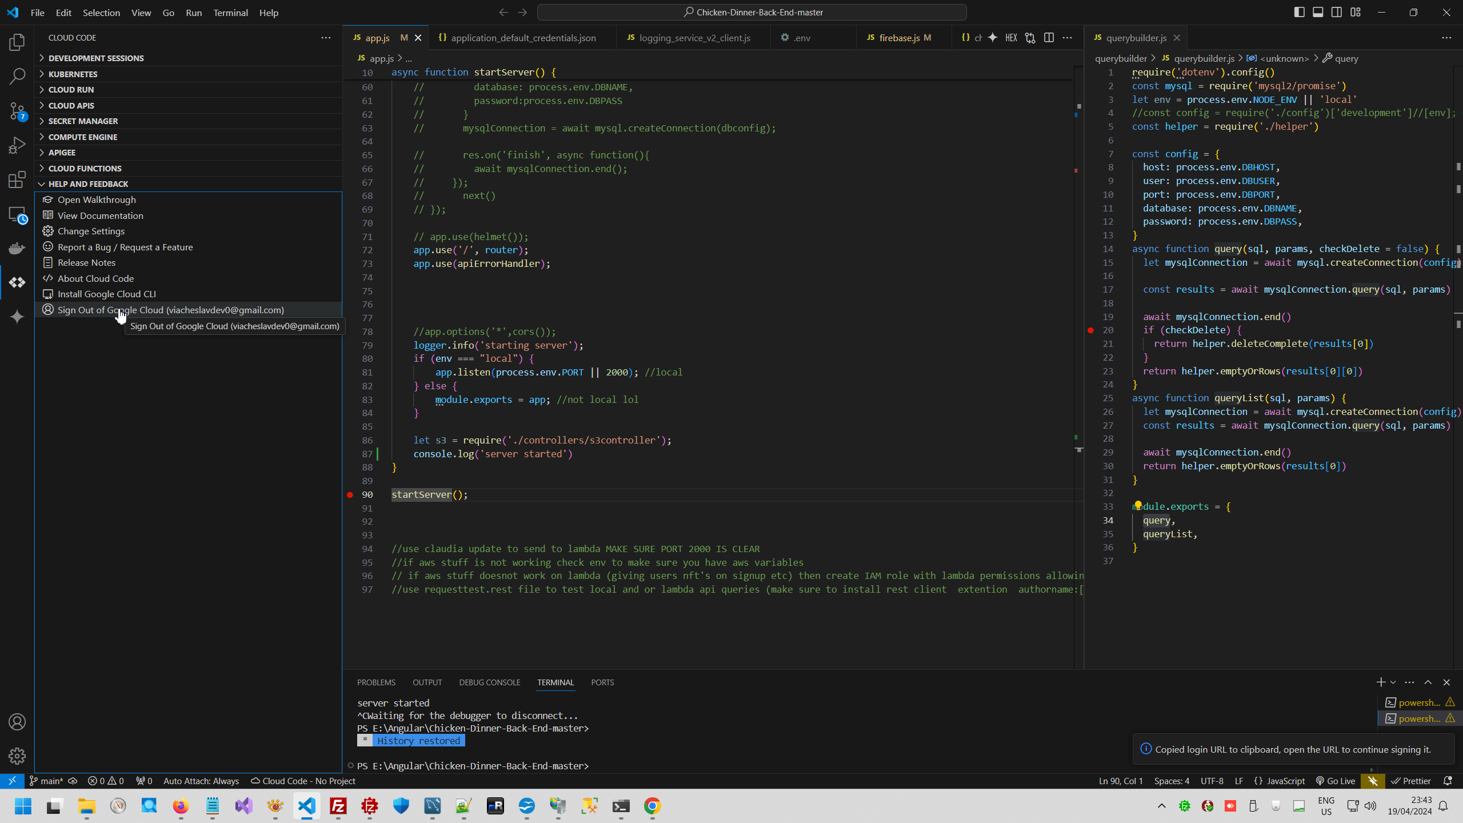Open Run and Debug view
Image resolution: width=1463 pixels, height=823 pixels.
point(17,145)
